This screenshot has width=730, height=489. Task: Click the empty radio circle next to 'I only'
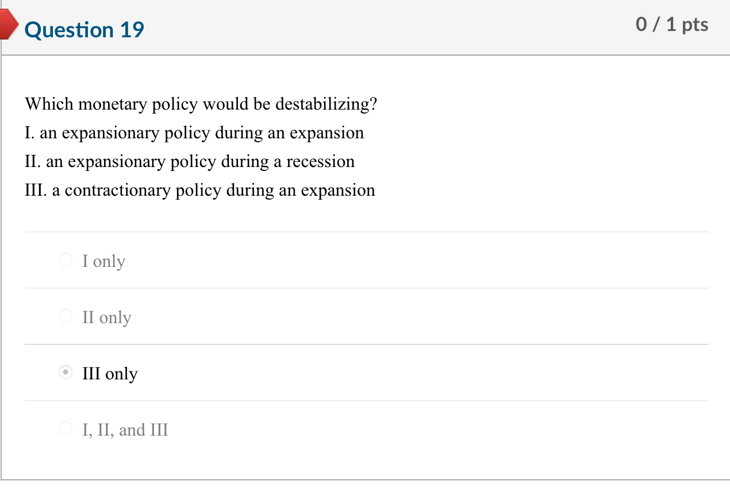coord(65,259)
